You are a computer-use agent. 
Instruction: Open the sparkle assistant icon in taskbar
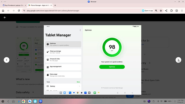(x=18, y=101)
